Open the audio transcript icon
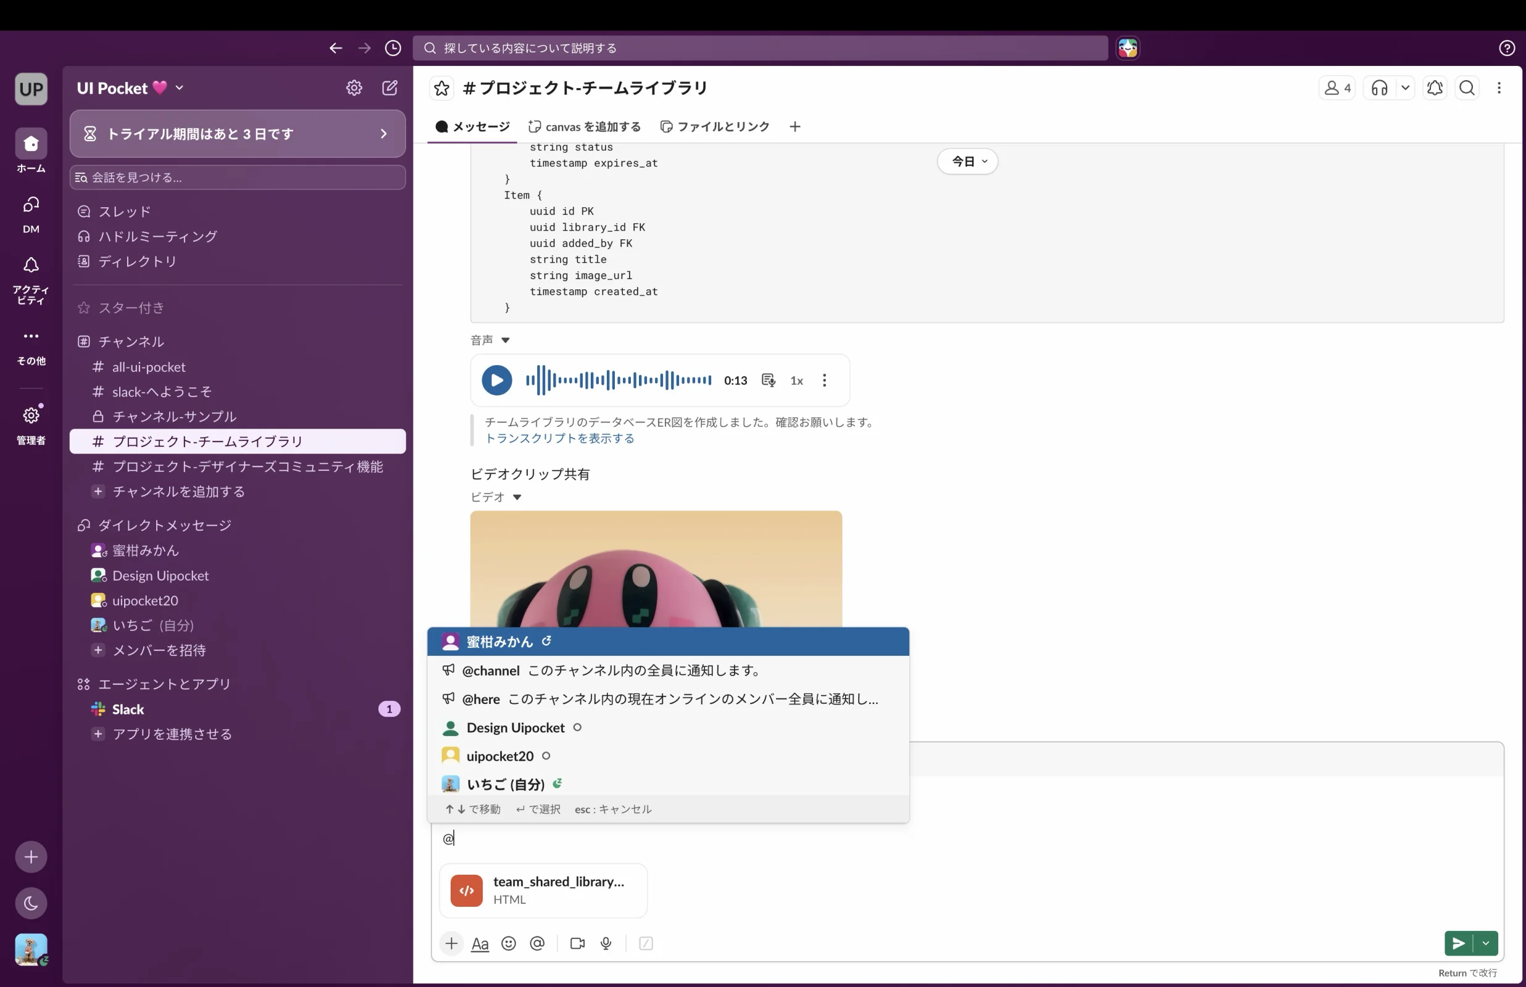 [768, 380]
